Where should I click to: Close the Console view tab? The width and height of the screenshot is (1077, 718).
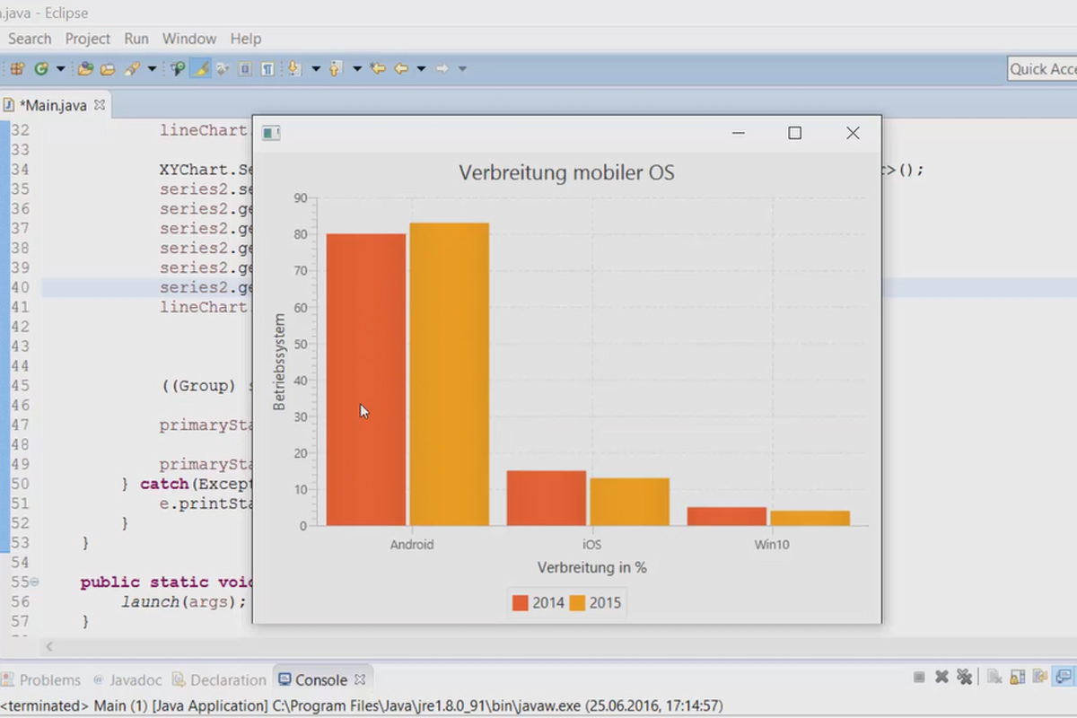[x=360, y=679]
